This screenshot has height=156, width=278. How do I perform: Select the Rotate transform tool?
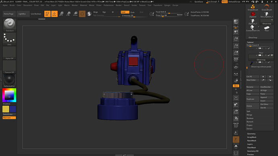tap(75, 14)
